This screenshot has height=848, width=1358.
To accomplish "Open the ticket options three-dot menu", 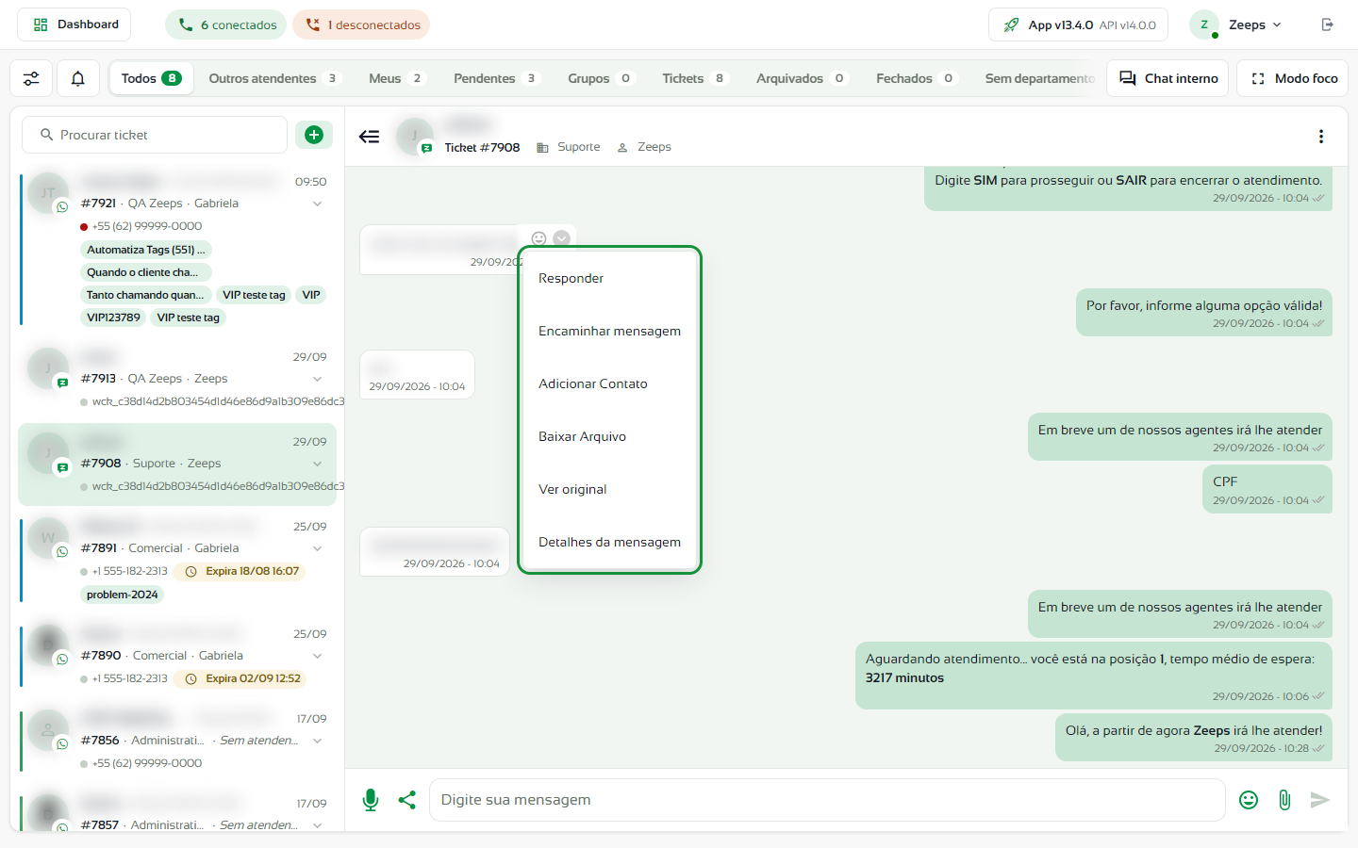I will point(1321,137).
